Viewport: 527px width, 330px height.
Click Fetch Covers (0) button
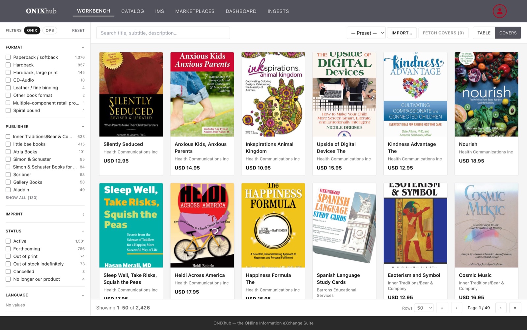[443, 33]
